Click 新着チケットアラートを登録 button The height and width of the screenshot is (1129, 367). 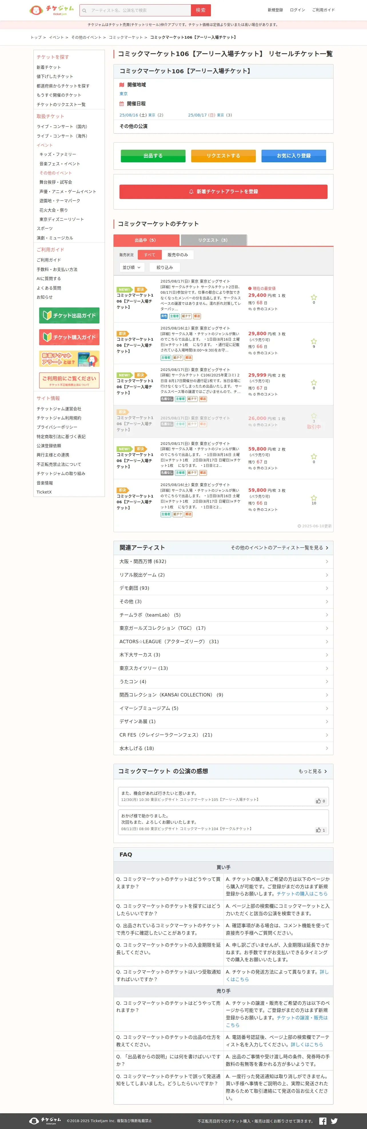224,192
